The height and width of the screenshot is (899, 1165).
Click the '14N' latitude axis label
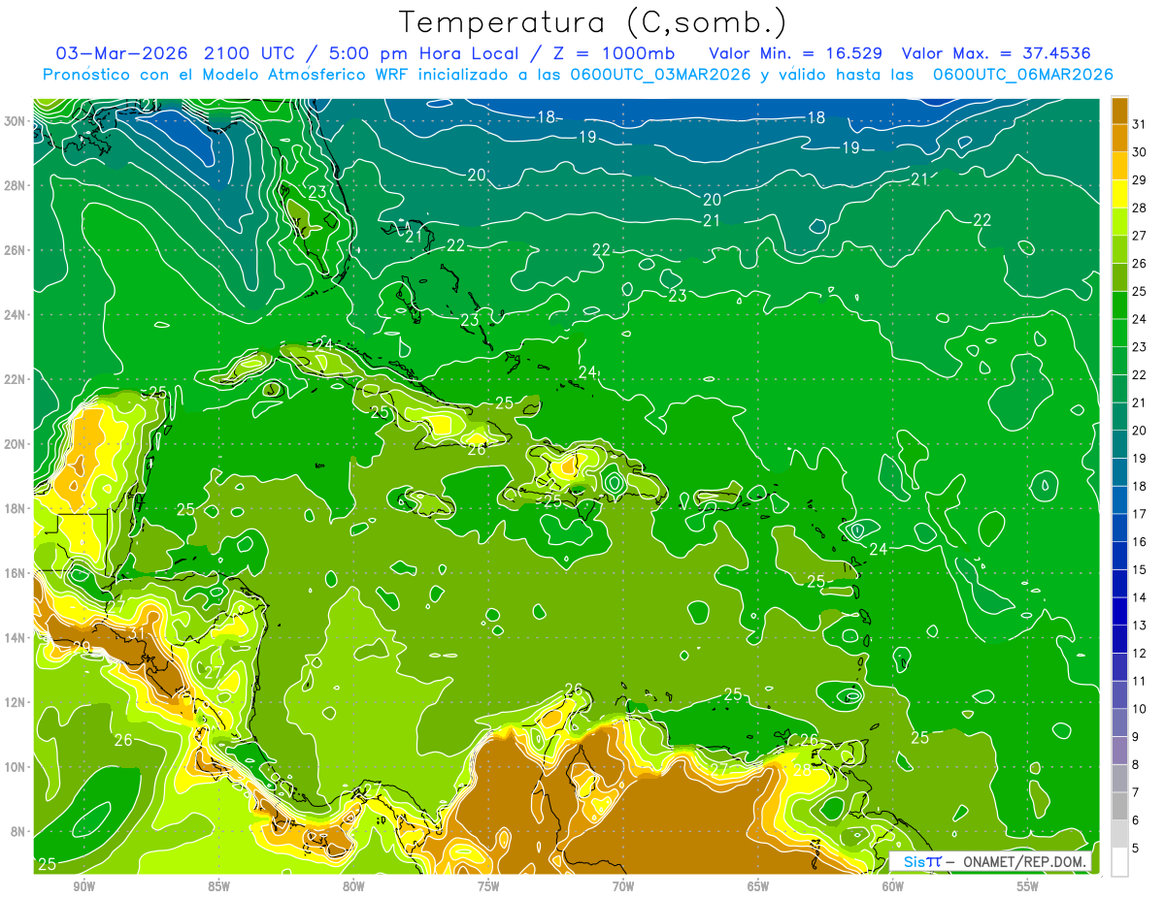[x=15, y=638]
